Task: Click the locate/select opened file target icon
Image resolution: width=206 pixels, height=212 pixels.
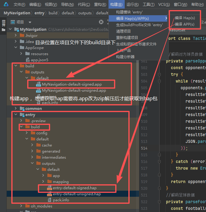Action: [x=101, y=22]
